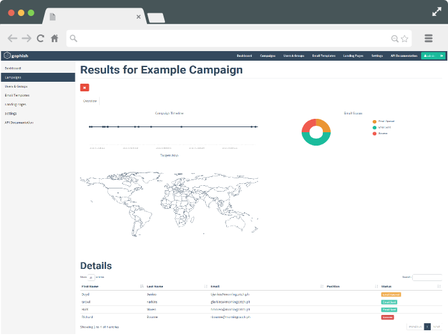Toggle the red Success legend dot
Screen dimensions: 448x336
pyautogui.click(x=375, y=134)
